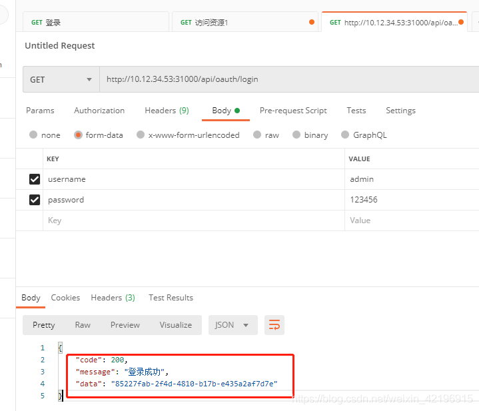479x411 pixels.
Task: Uncheck the password row checkbox
Action: [35, 200]
